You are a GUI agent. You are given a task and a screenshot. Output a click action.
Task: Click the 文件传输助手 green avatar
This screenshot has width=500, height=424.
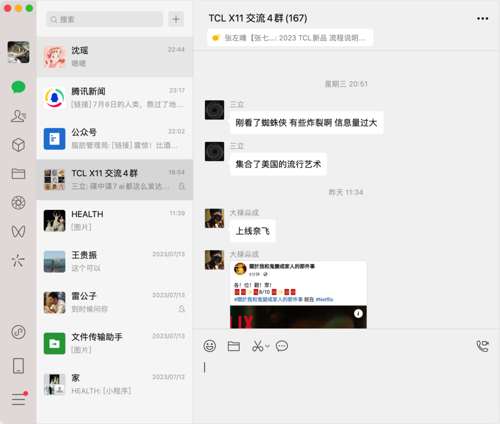pyautogui.click(x=55, y=343)
